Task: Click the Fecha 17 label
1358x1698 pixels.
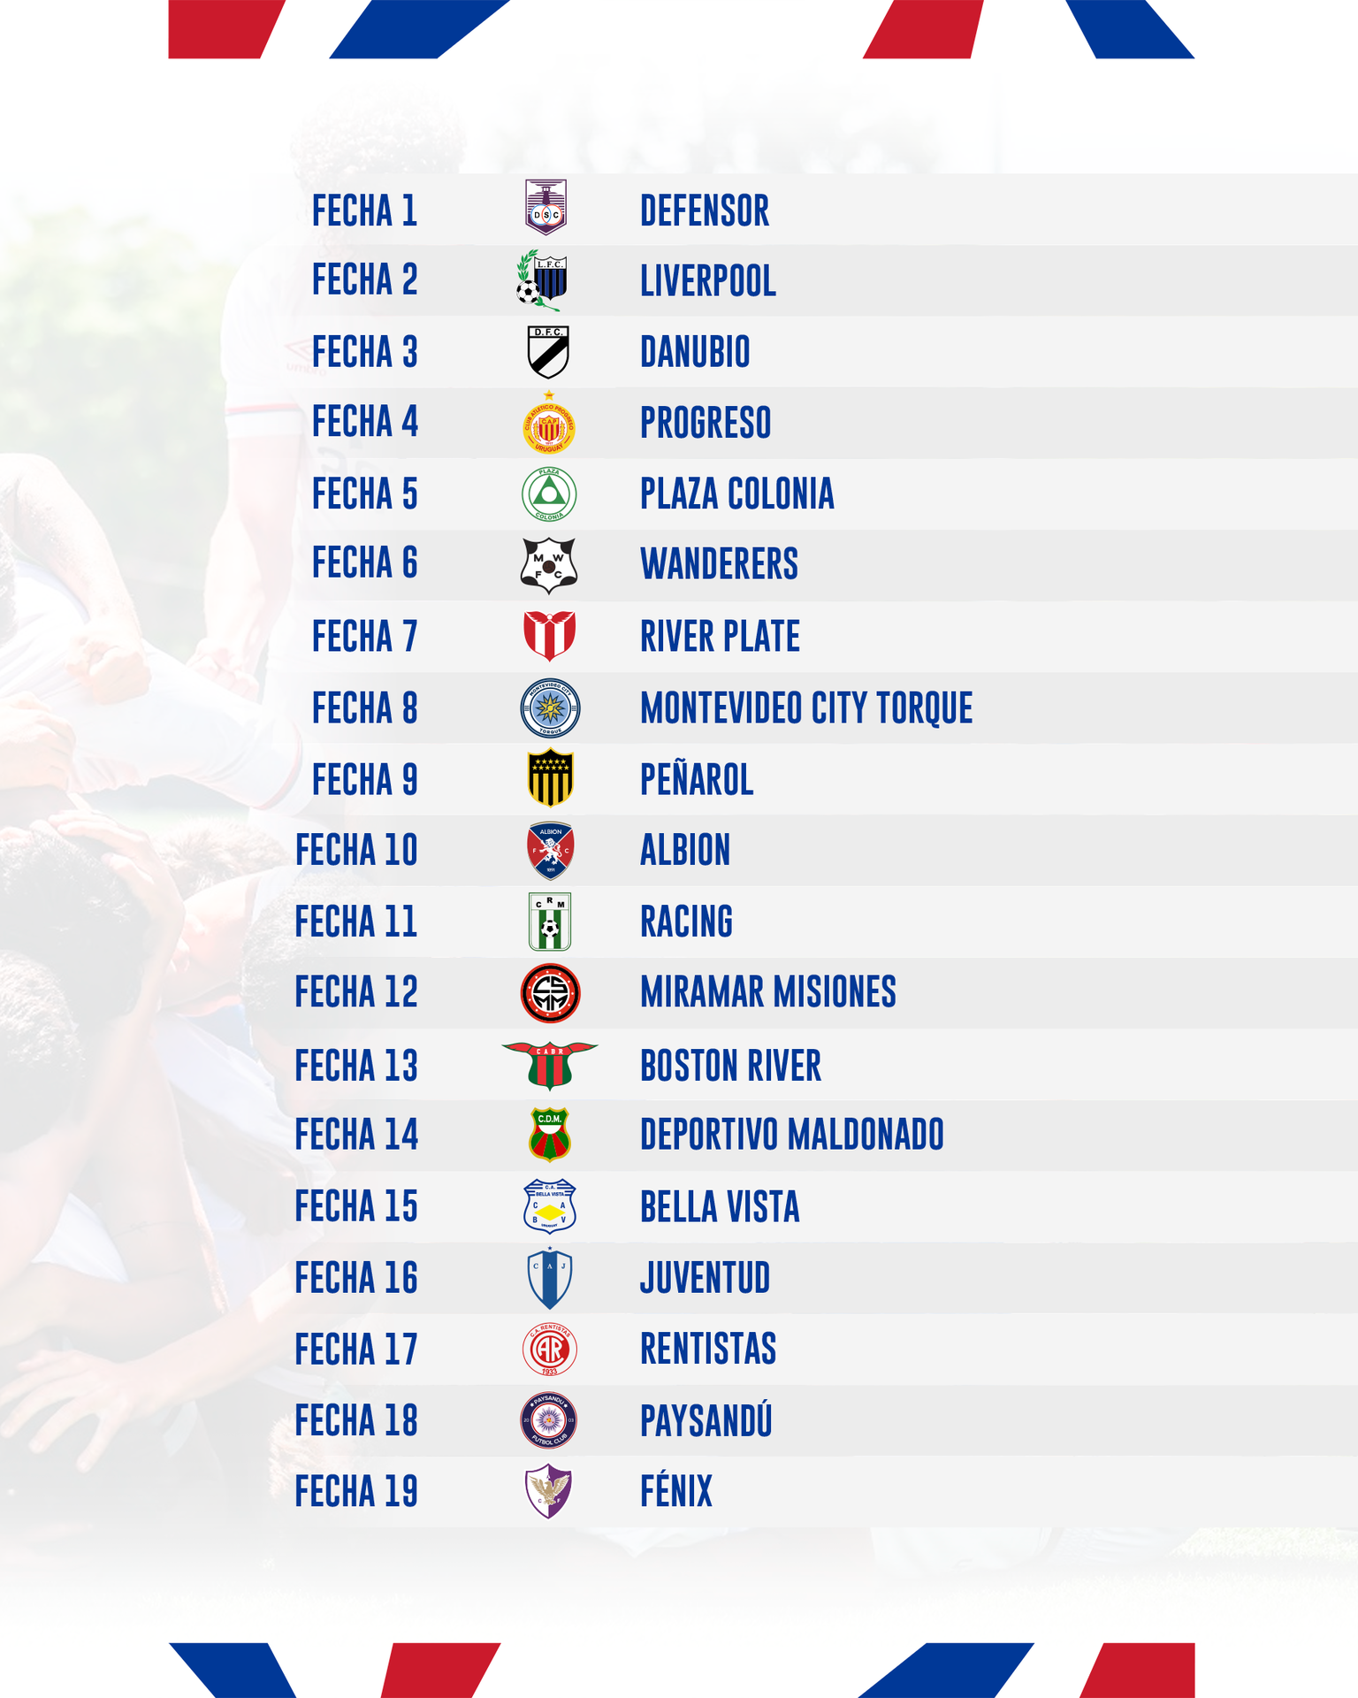Action: tap(356, 1350)
